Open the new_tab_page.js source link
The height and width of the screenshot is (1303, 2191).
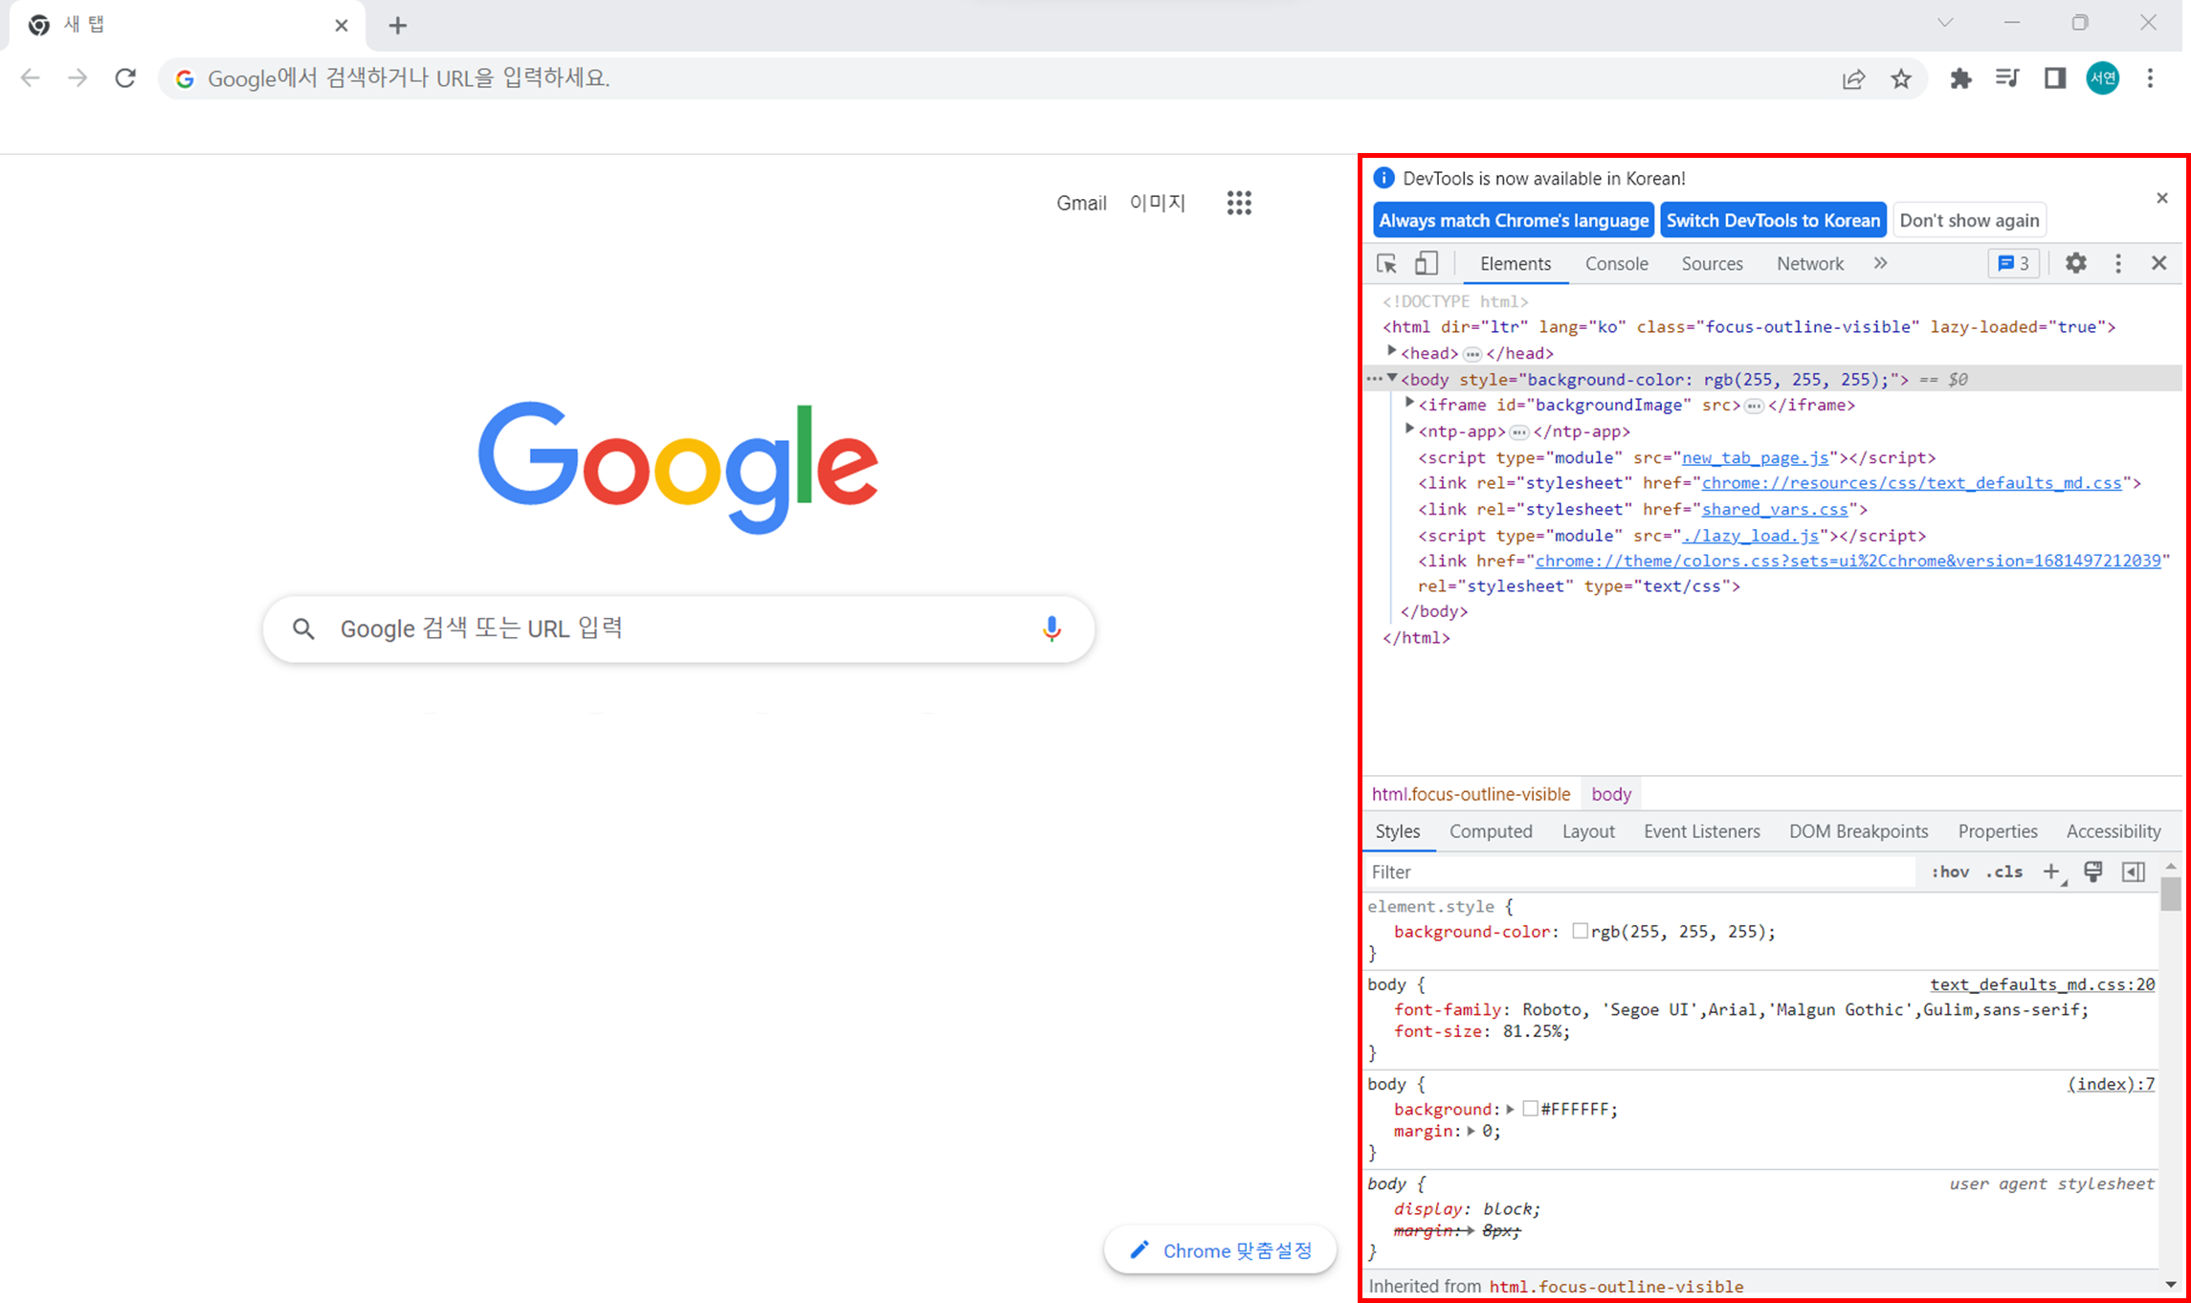click(x=1755, y=457)
